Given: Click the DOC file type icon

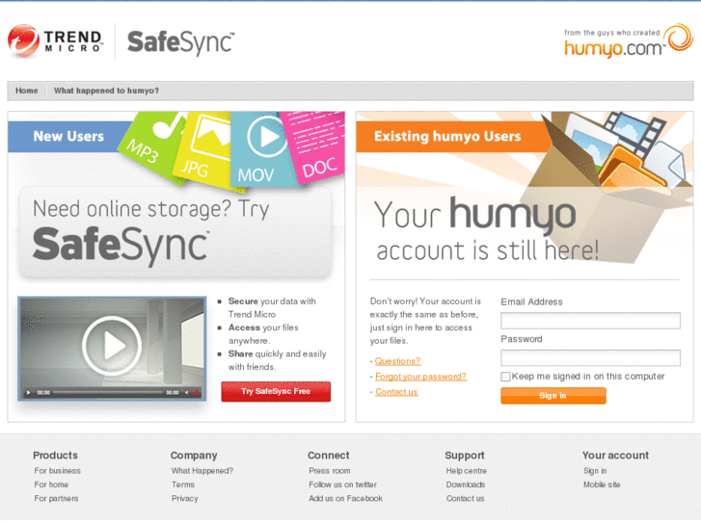Looking at the screenshot, I should (x=315, y=146).
